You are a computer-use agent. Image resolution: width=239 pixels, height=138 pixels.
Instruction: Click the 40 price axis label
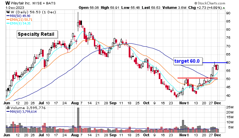point(228,96)
